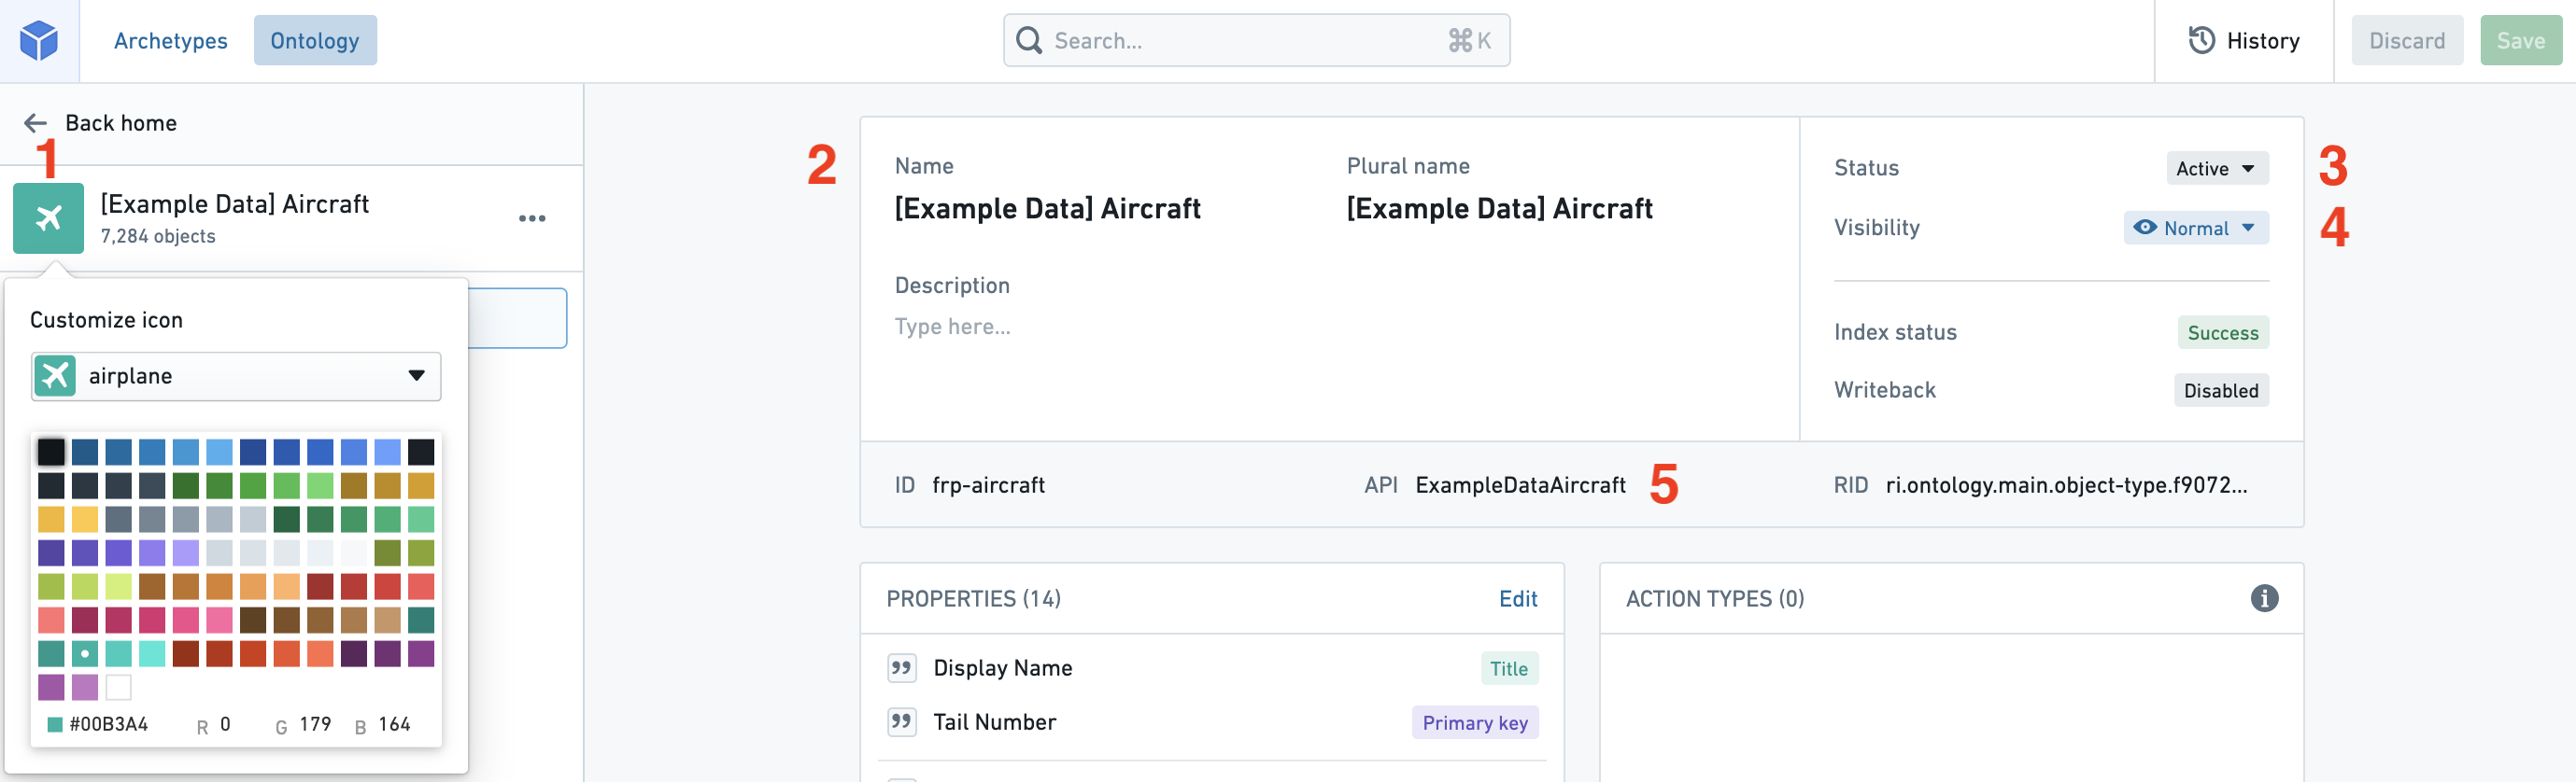
Task: Click the Search input field
Action: [x=1256, y=41]
